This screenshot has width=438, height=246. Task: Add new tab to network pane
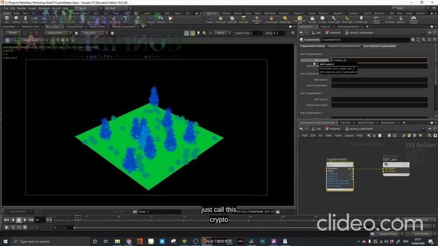pyautogui.click(x=404, y=123)
